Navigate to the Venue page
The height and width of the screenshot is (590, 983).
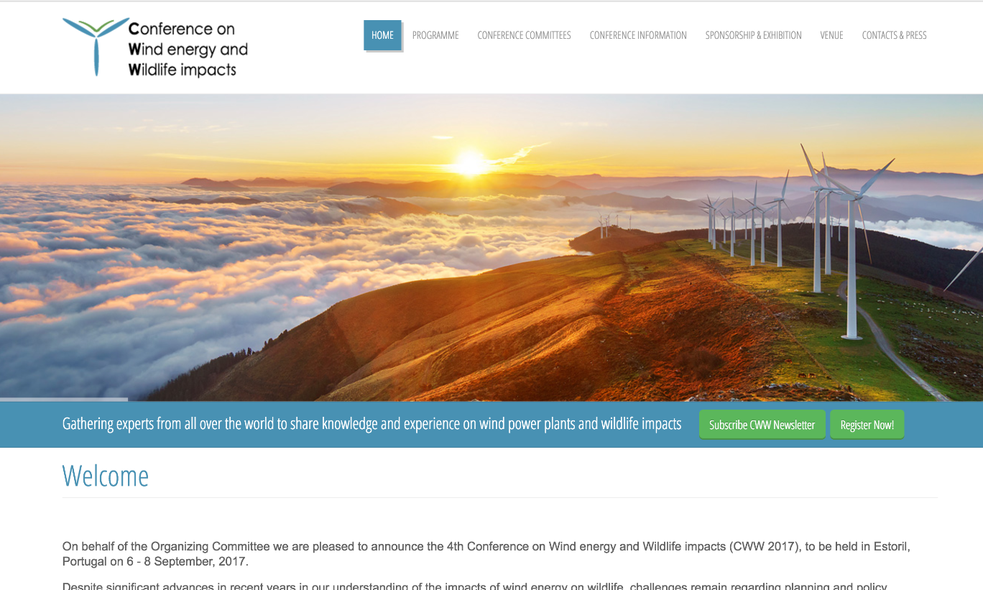pyautogui.click(x=831, y=35)
